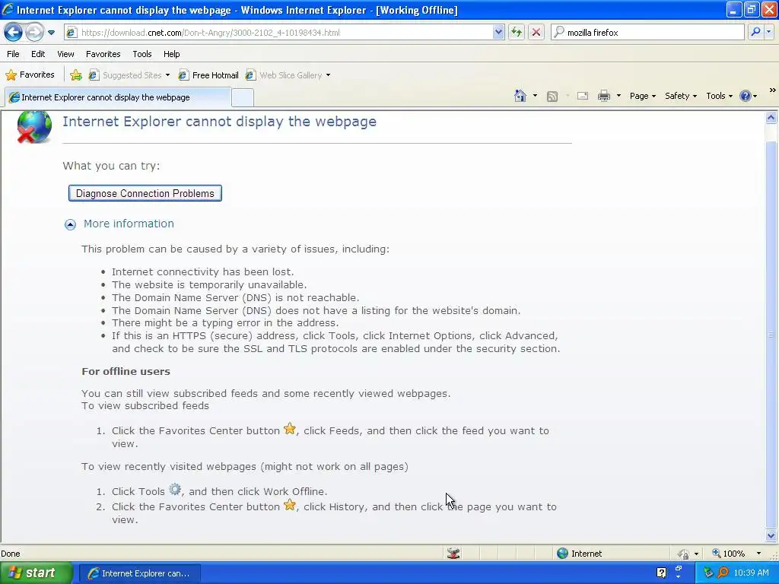
Task: Open Suggested Sites on the favorites bar
Action: click(x=129, y=75)
